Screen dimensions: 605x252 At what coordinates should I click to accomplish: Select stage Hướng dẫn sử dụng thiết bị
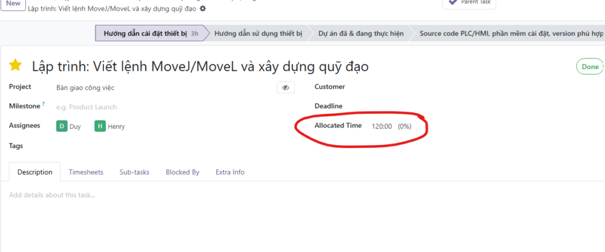(x=258, y=34)
